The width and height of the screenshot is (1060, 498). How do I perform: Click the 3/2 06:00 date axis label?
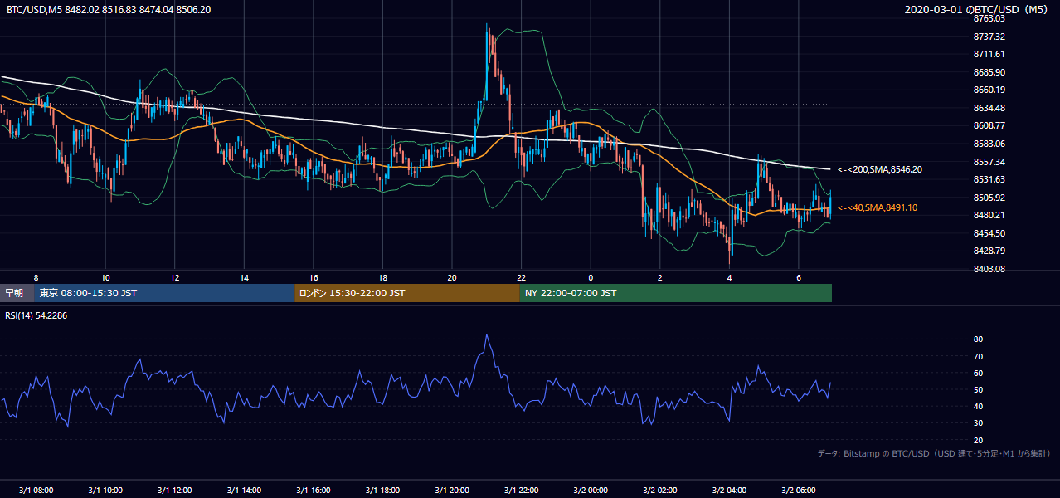(798, 490)
